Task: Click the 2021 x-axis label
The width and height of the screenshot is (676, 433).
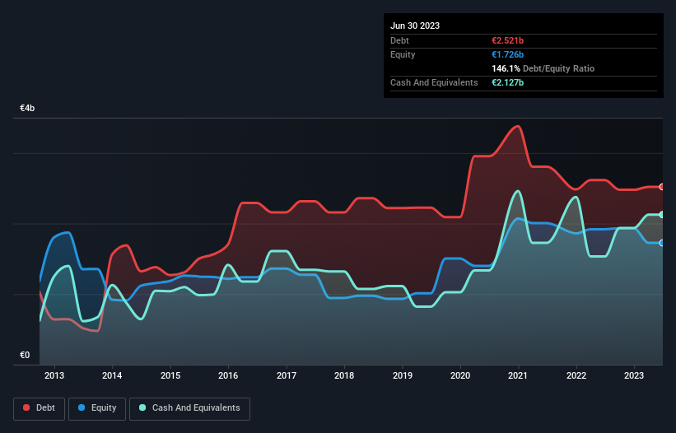Action: tap(518, 375)
